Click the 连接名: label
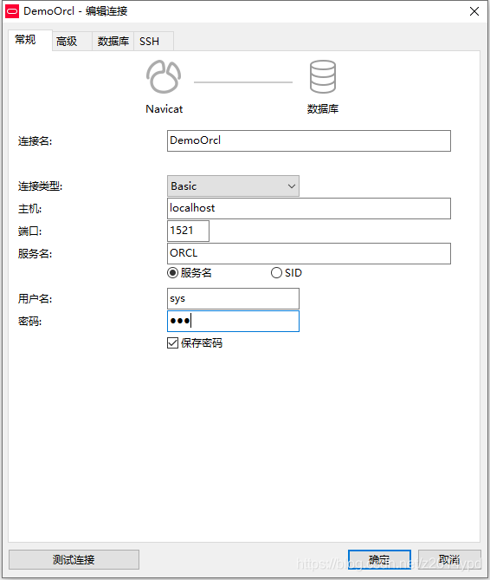 35,141
